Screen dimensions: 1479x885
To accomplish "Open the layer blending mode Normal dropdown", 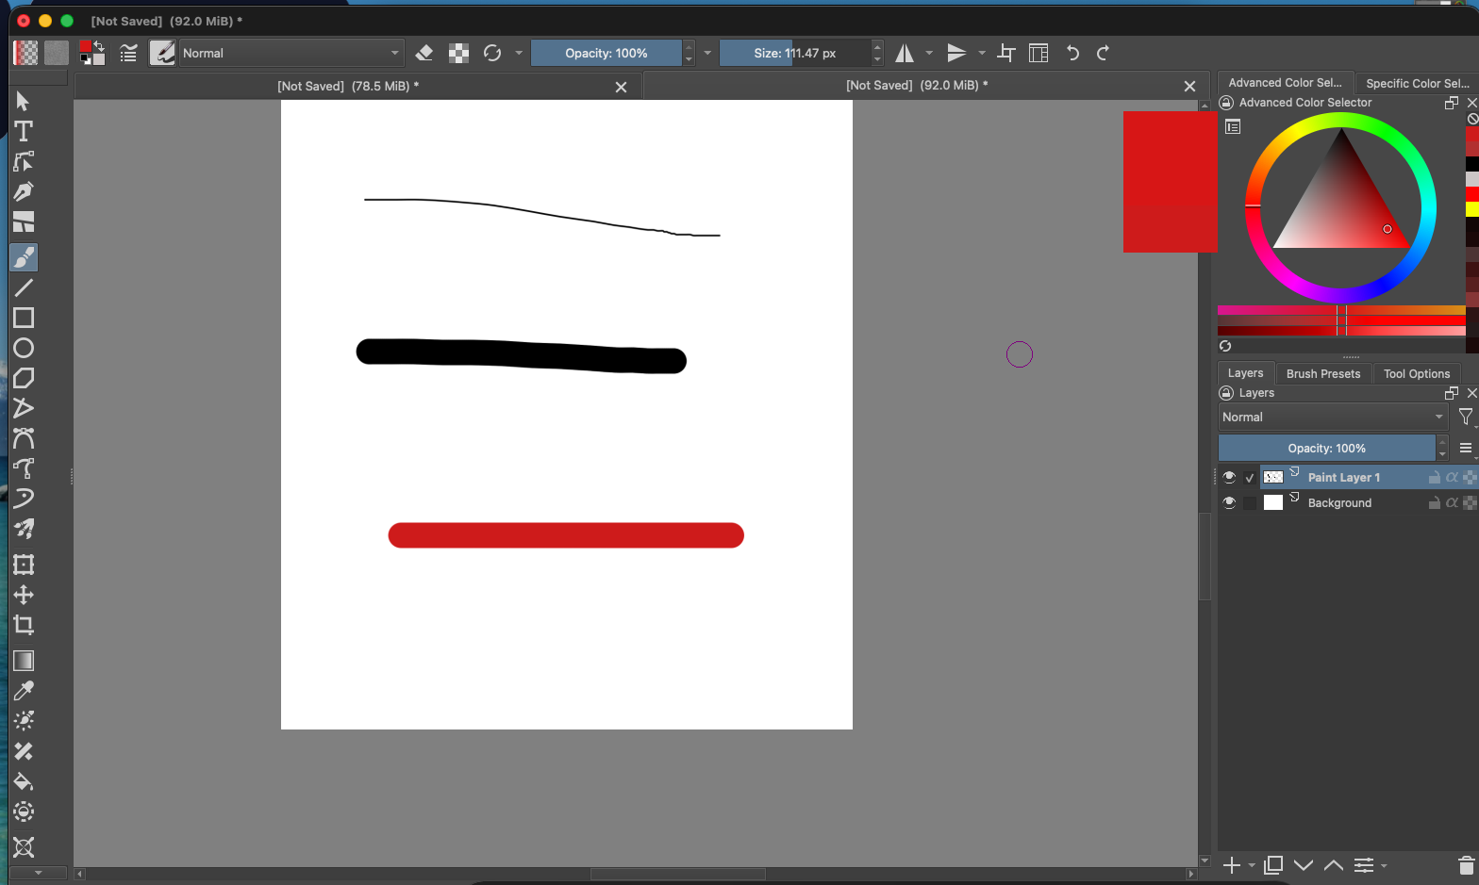I will click(1333, 417).
